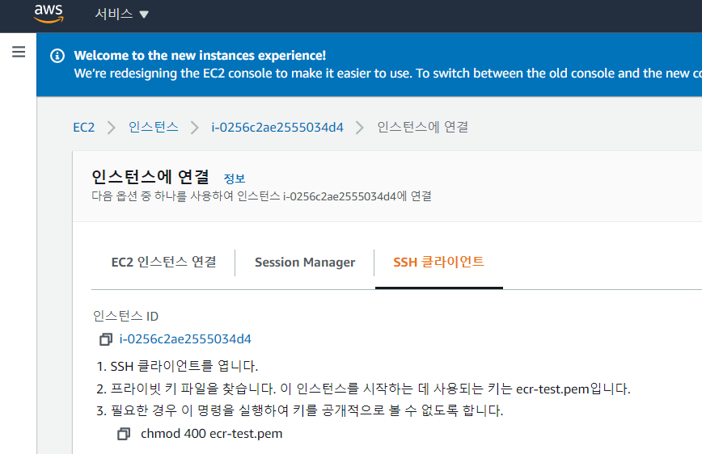Image resolution: width=702 pixels, height=454 pixels.
Task: Open the 정보 info link
Action: (x=235, y=179)
